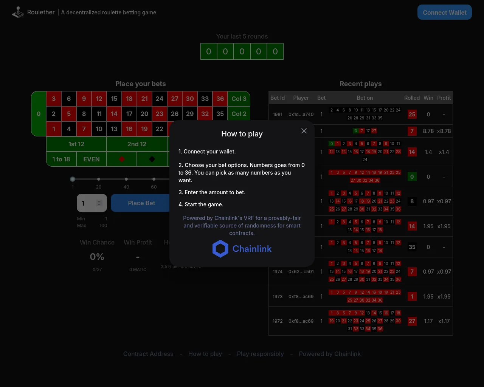
Task: Select number 22 on the roulette board
Action: pos(160,129)
